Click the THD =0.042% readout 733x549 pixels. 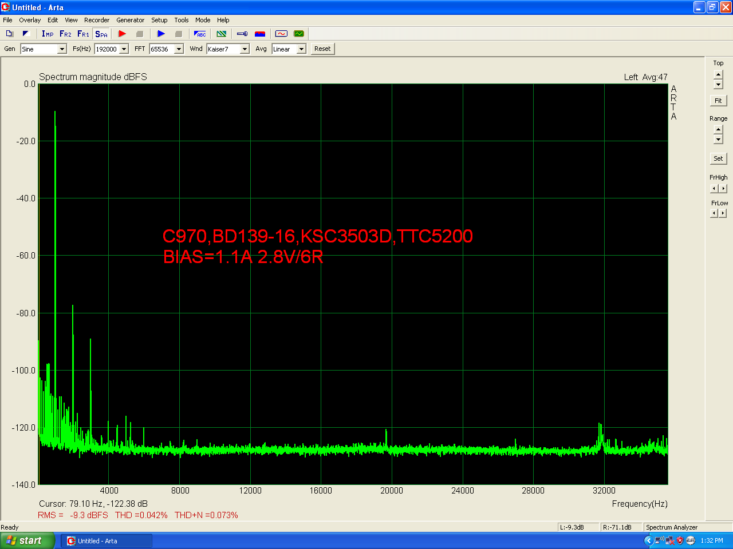point(141,515)
